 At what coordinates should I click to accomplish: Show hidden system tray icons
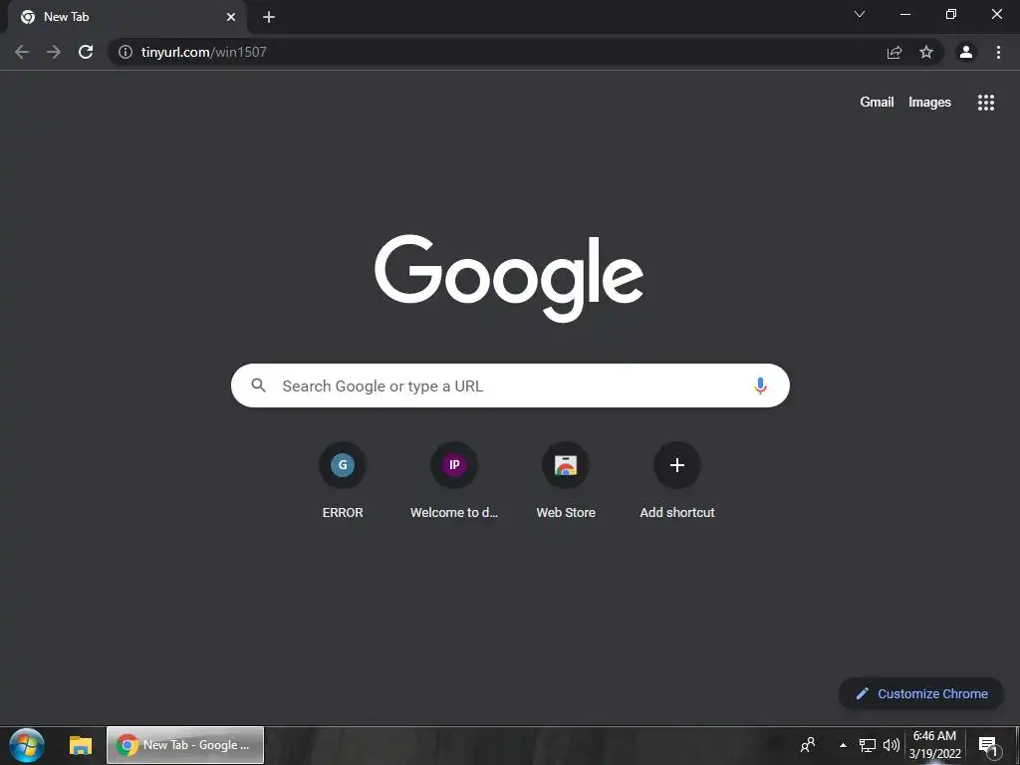click(843, 745)
